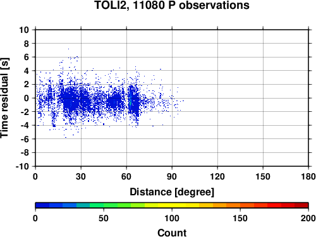This screenshot has width=316, height=237.
Task: Click the x-axis tick label 90
Action: tap(172, 176)
